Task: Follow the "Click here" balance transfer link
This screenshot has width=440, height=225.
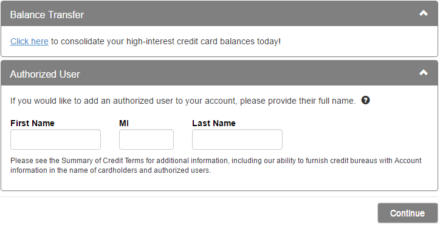Action: (29, 41)
